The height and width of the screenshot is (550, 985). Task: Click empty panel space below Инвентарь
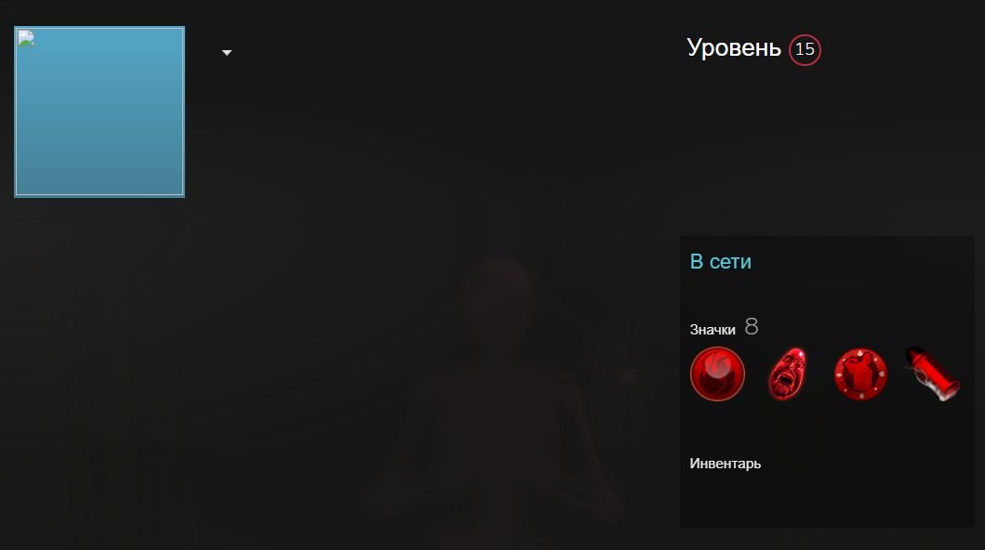click(x=827, y=500)
